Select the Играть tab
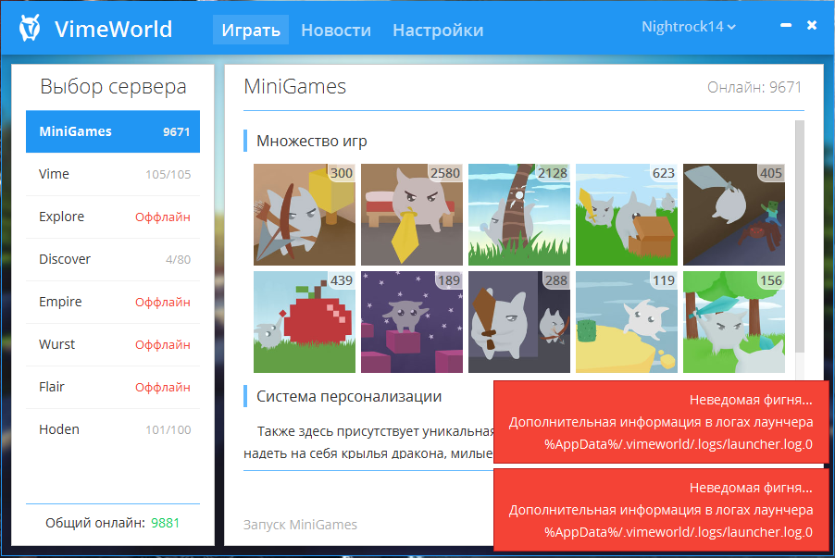This screenshot has height=558, width=835. coord(251,30)
